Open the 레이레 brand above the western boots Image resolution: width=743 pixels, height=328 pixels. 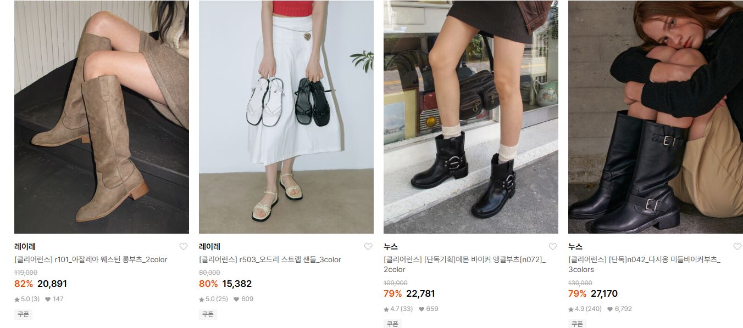[25, 247]
